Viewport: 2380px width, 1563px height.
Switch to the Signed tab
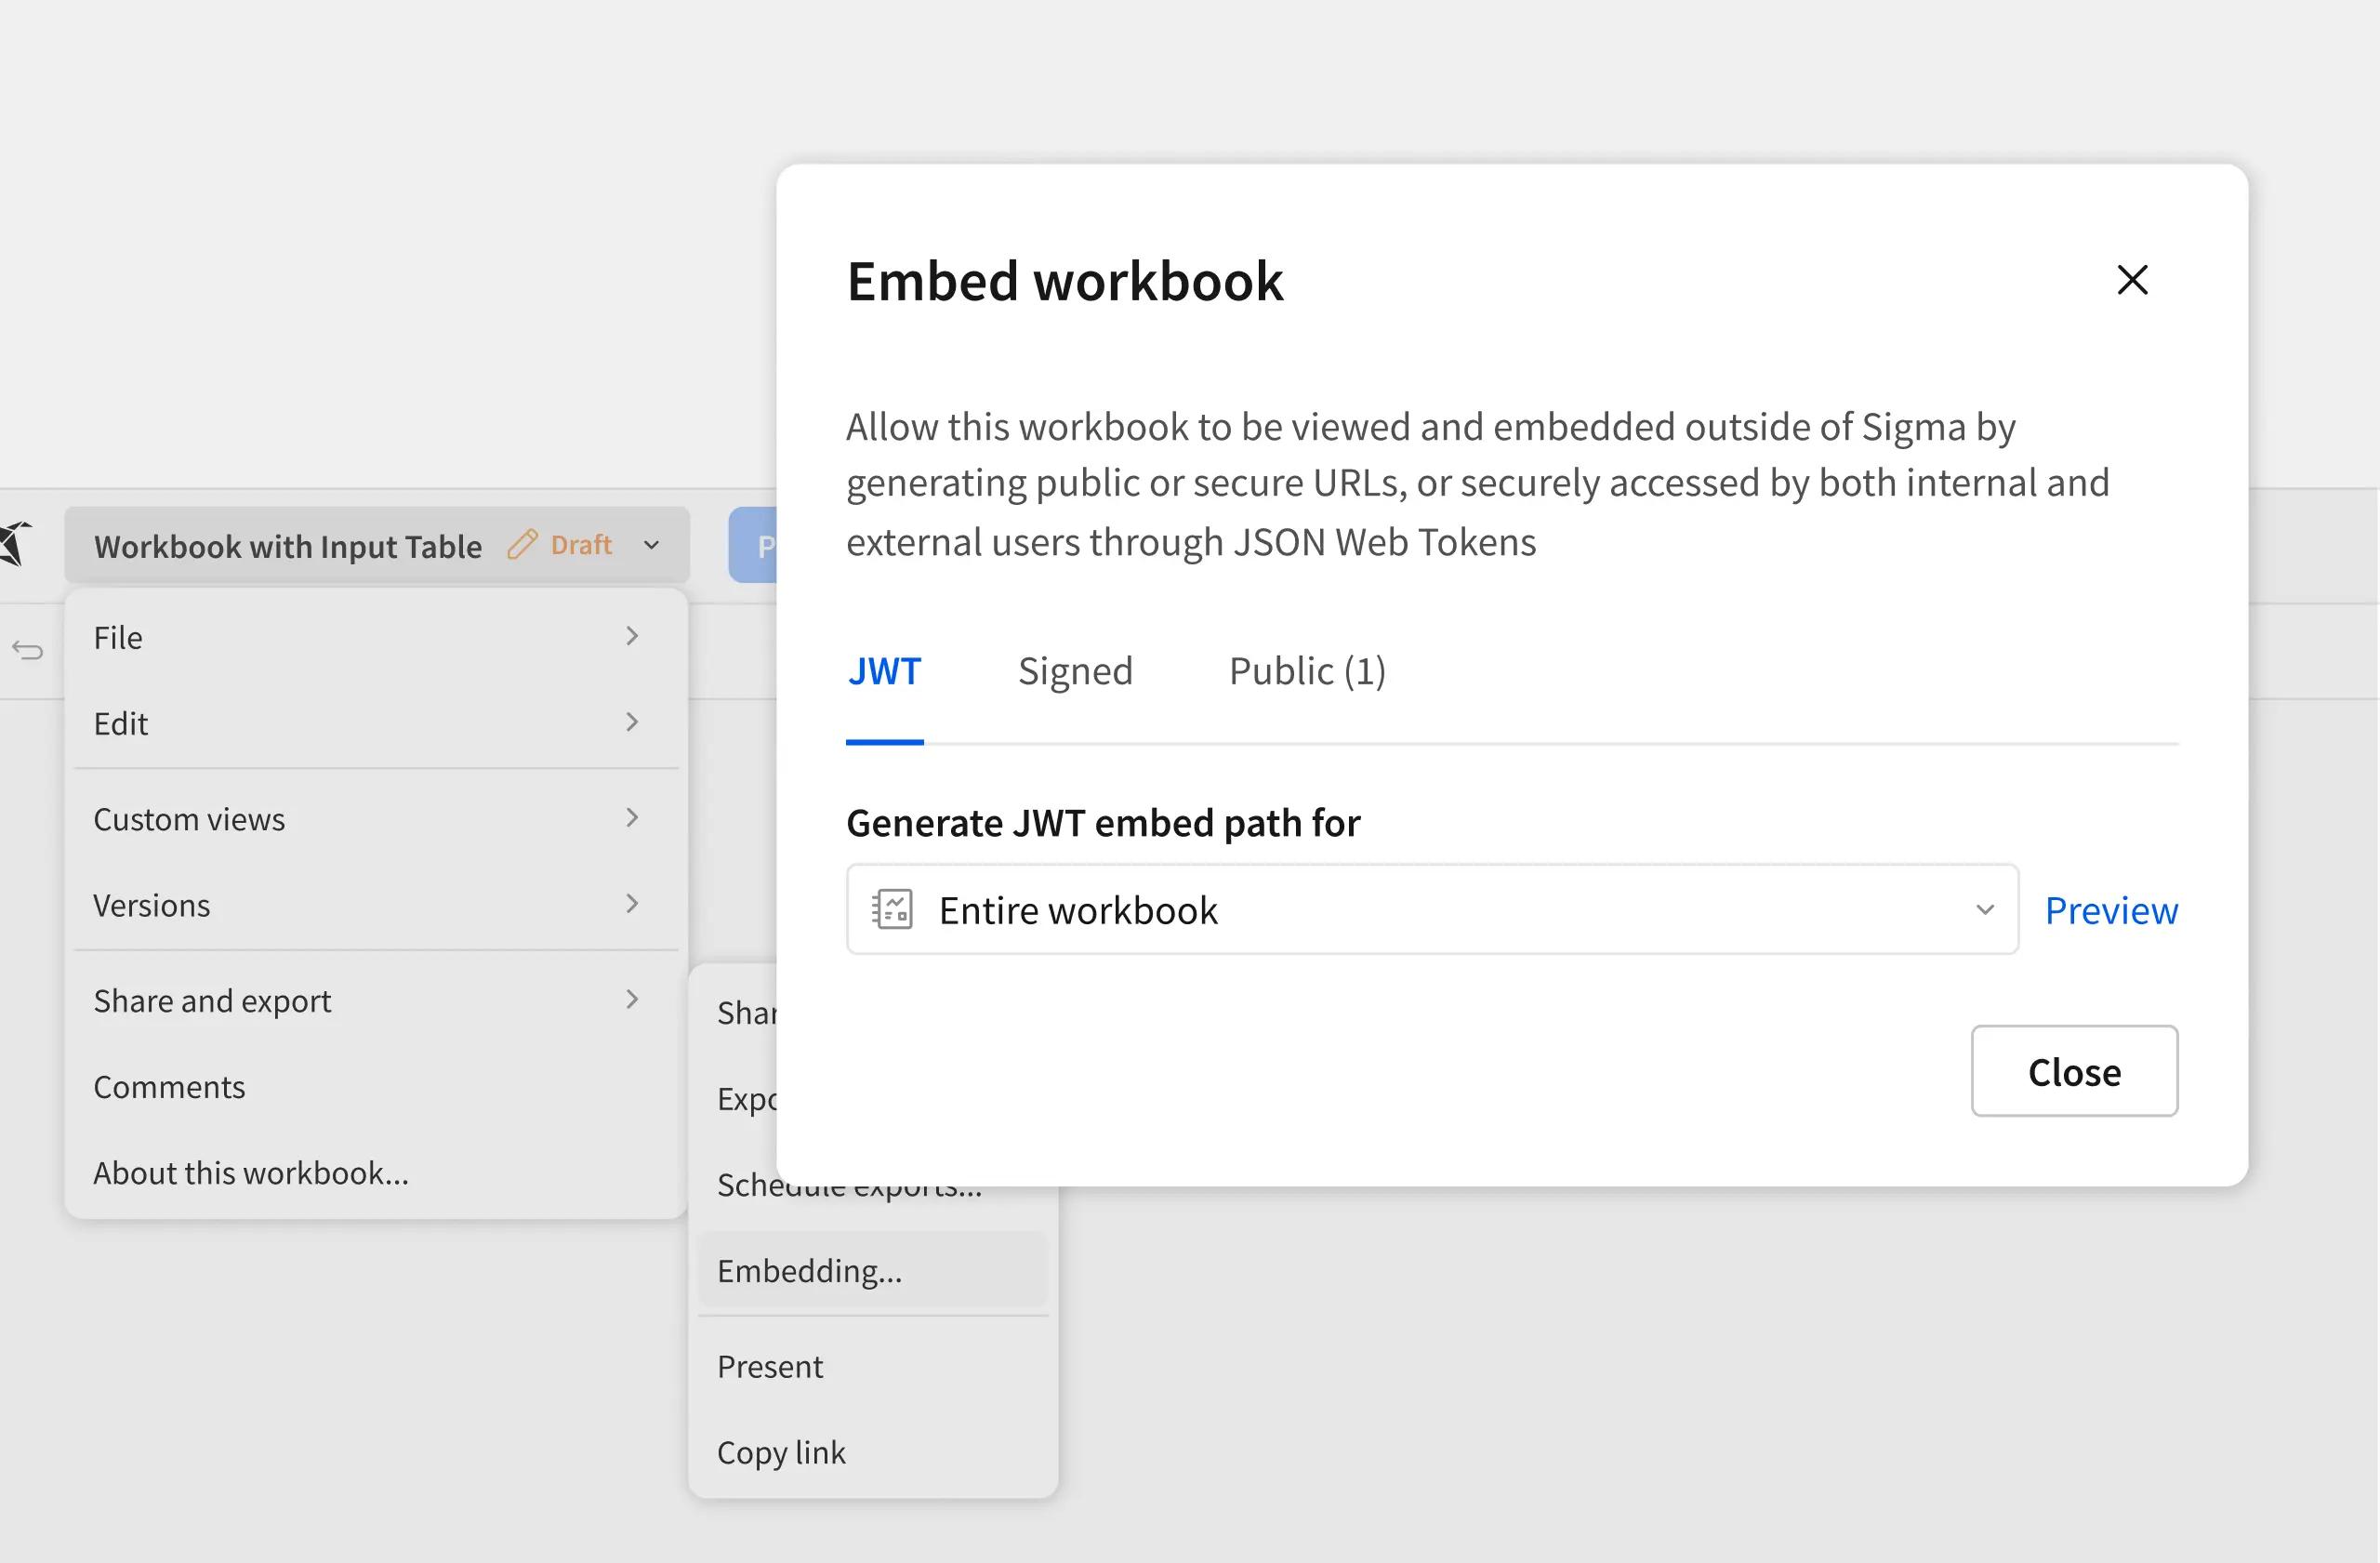pos(1075,670)
